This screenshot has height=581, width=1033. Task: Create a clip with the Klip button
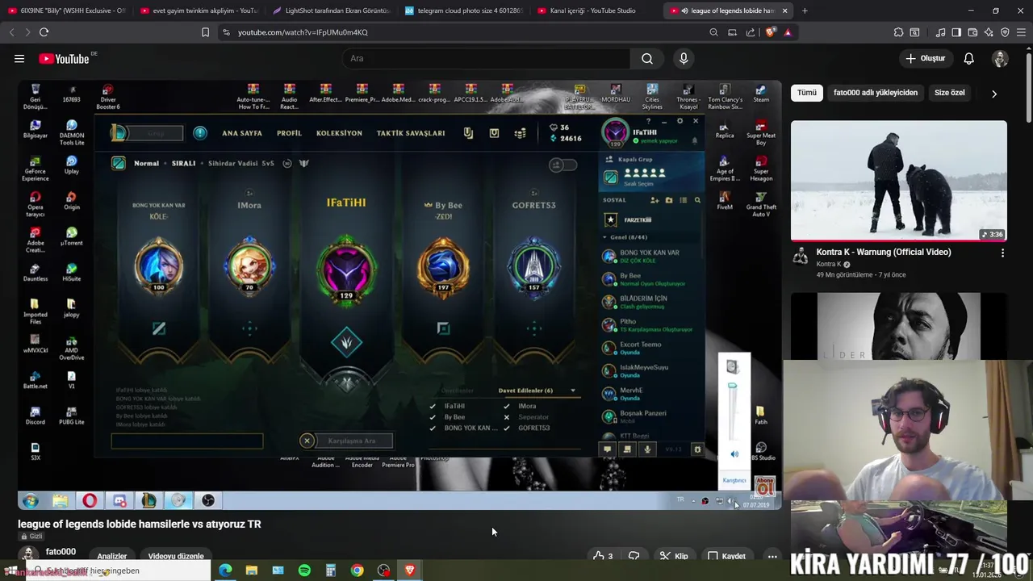pos(674,556)
